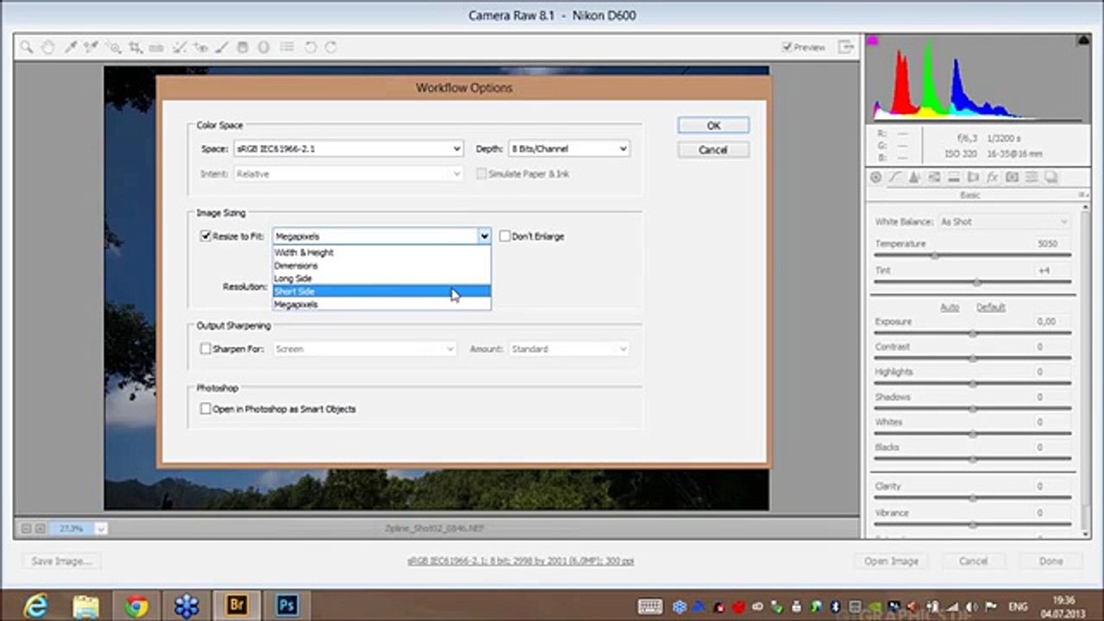This screenshot has height=621, width=1104.
Task: Click the Open Image button
Action: click(891, 561)
